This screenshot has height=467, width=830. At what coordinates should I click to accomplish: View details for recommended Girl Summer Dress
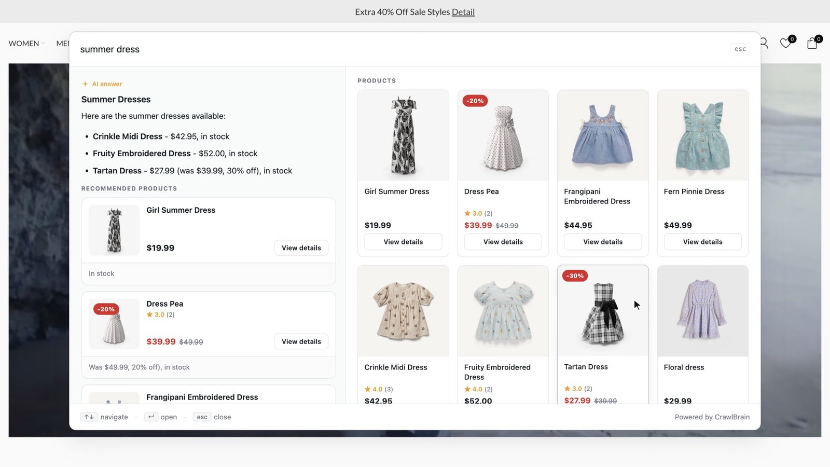301,248
